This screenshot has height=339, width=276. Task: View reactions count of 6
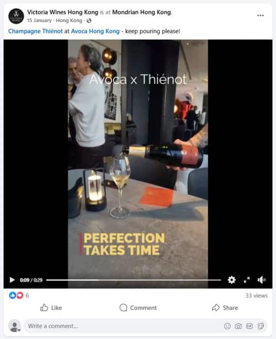coord(19,295)
